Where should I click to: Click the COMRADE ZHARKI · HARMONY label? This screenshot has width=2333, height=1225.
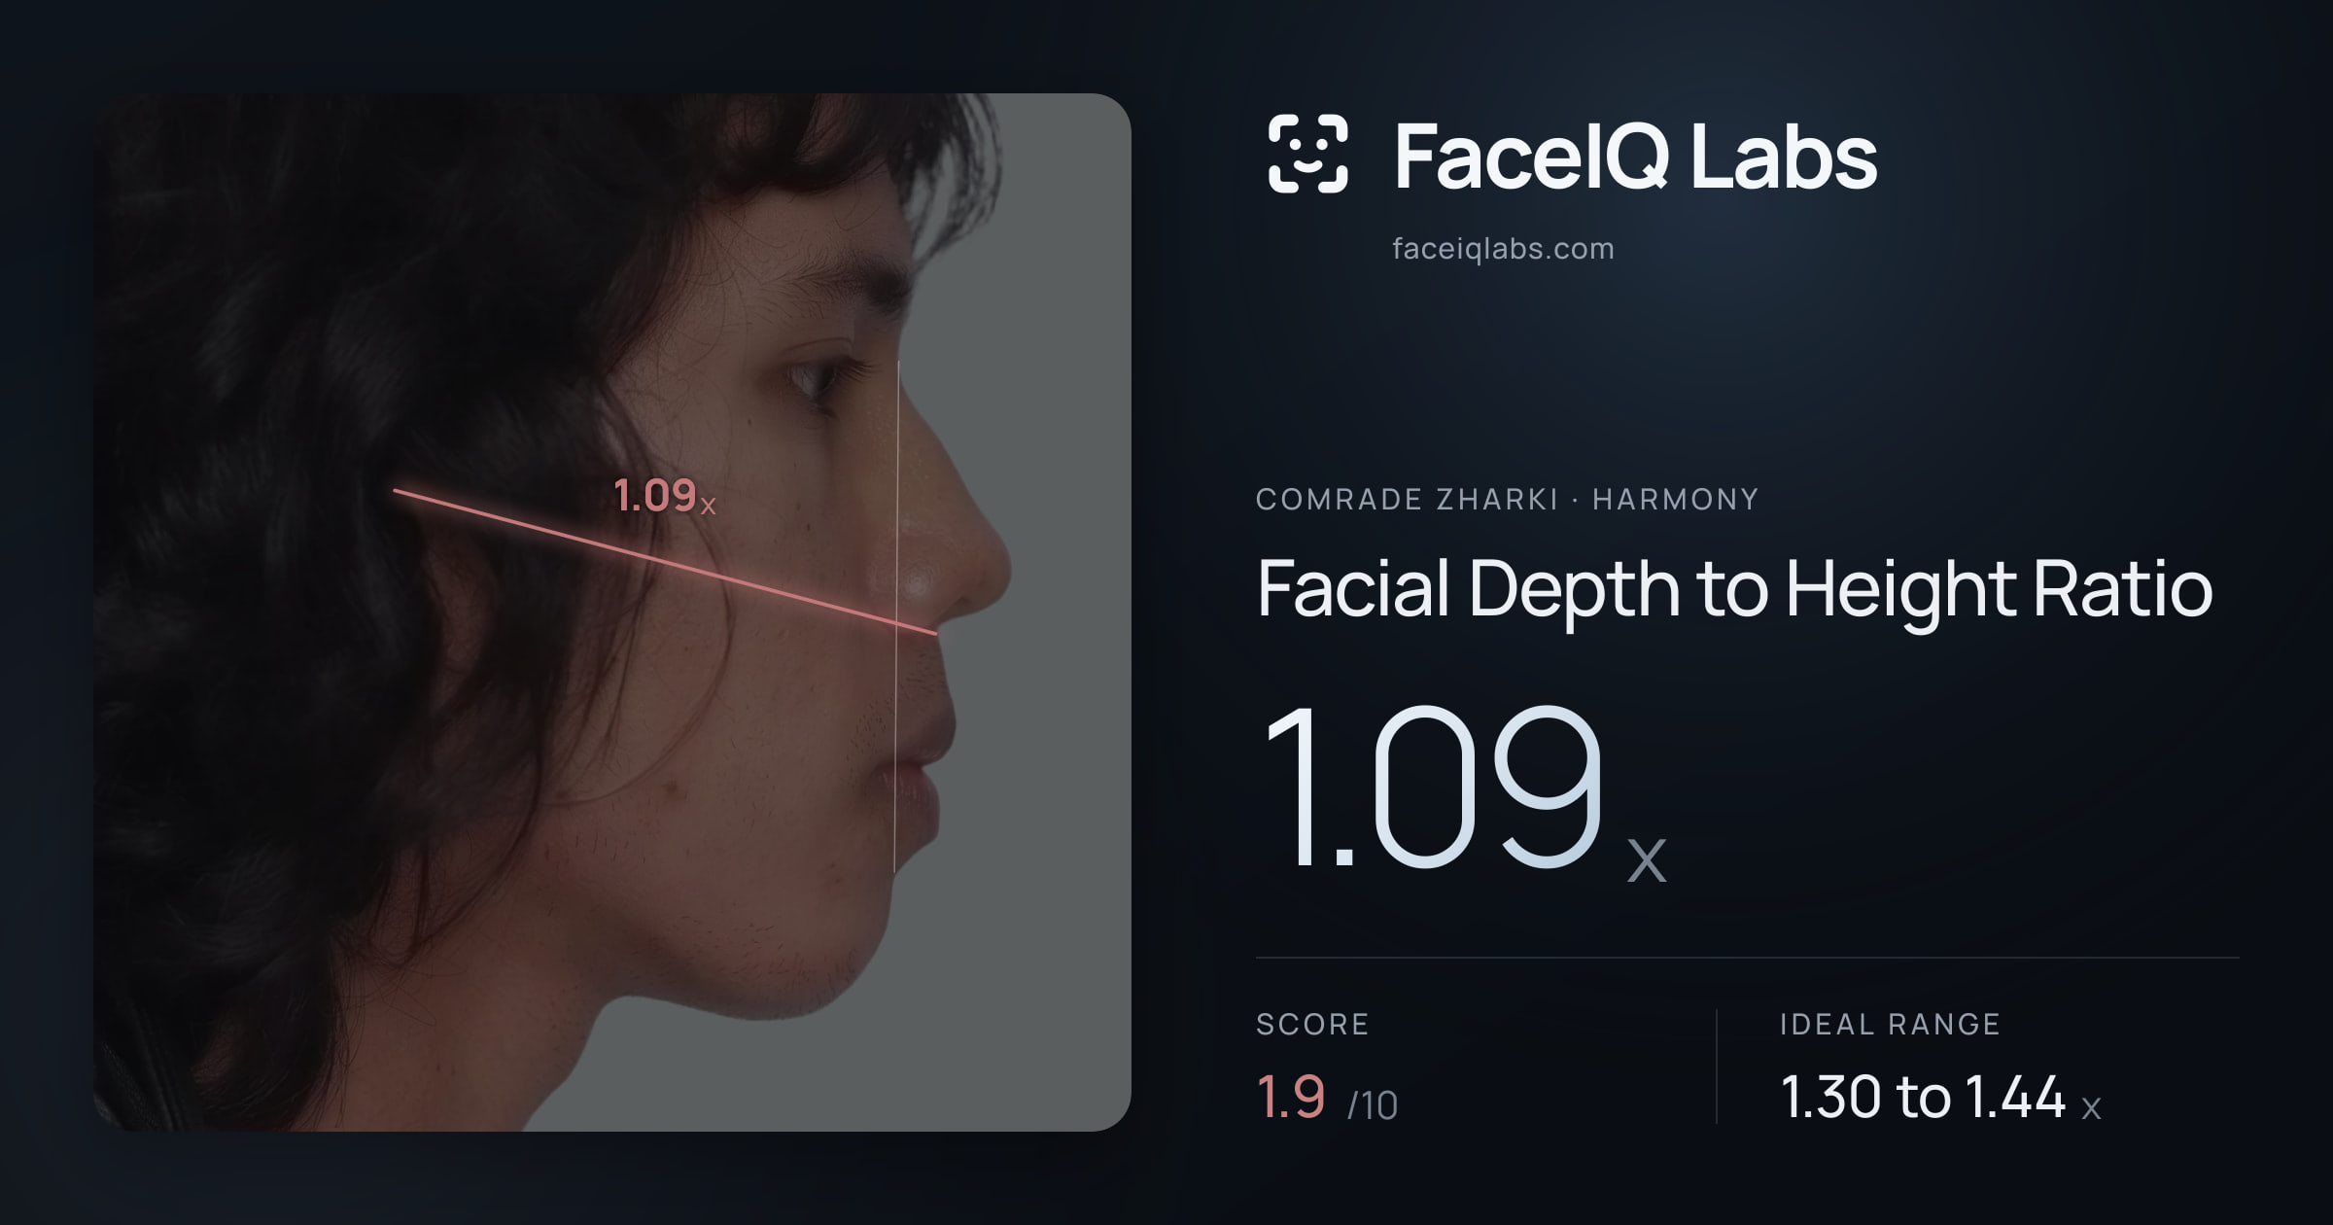click(x=1507, y=499)
